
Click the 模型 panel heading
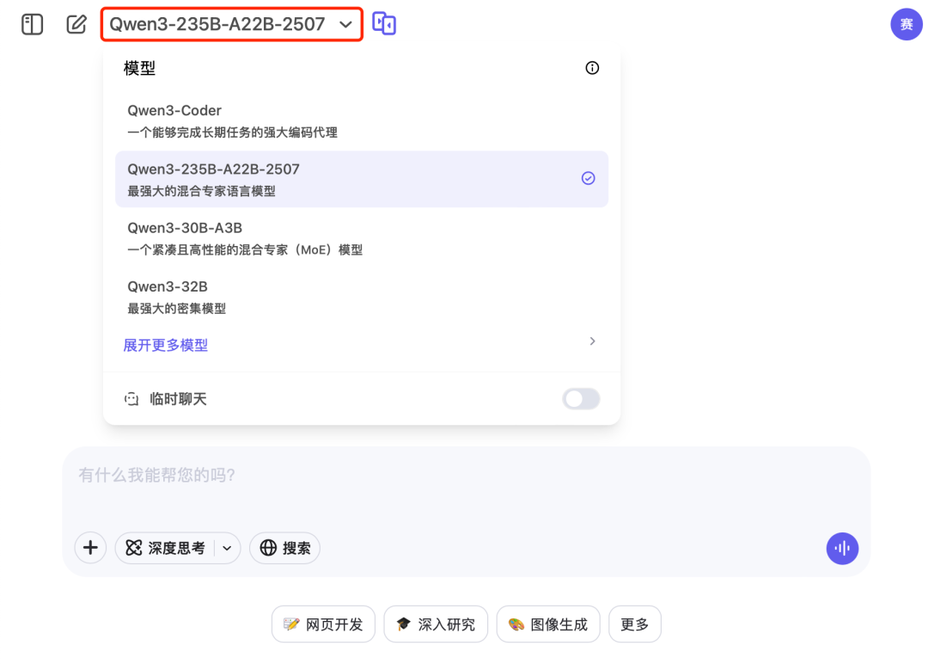coord(140,68)
